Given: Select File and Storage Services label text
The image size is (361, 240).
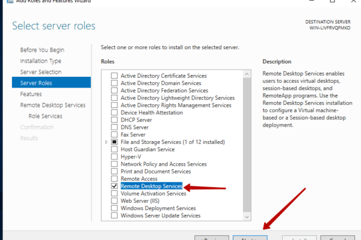Looking at the screenshot, I should 173,142.
